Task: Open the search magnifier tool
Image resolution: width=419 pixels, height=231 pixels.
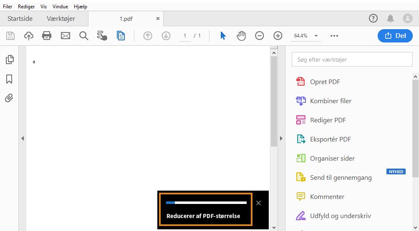Action: click(83, 36)
